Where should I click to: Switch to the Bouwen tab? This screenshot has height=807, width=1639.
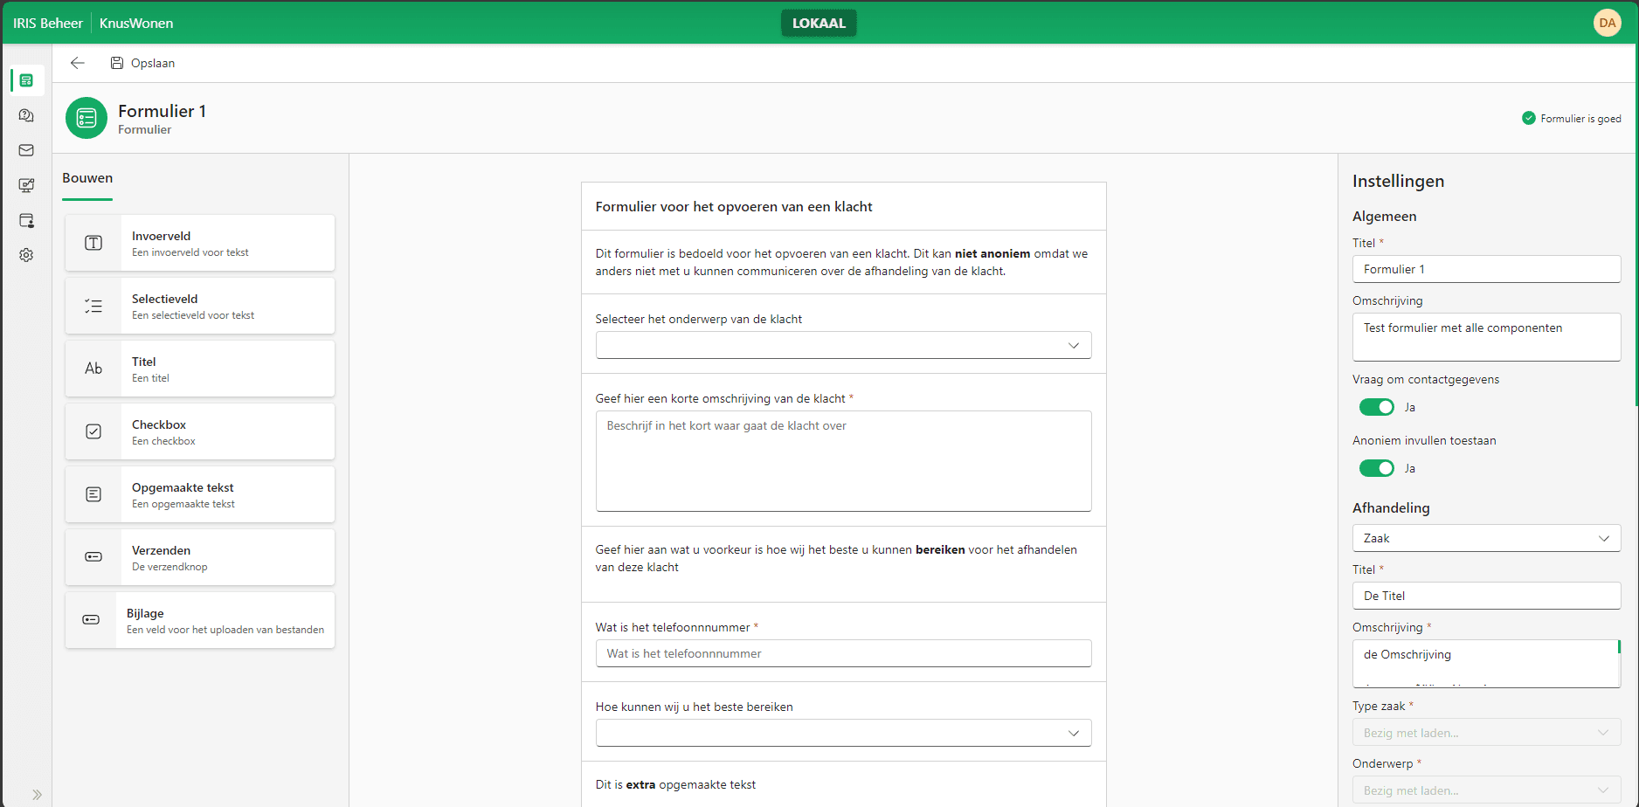point(86,177)
